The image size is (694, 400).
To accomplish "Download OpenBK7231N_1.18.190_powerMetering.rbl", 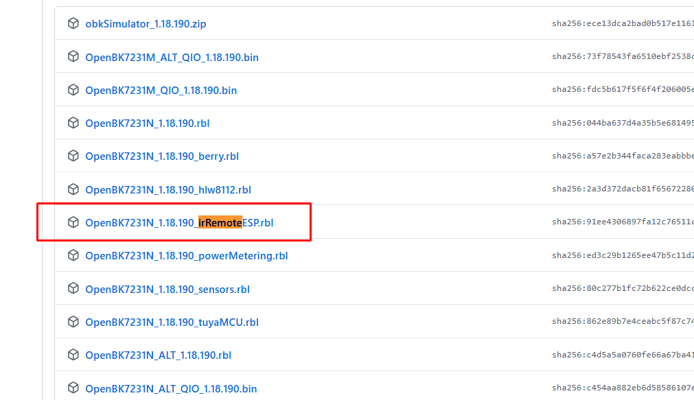I will [x=186, y=256].
